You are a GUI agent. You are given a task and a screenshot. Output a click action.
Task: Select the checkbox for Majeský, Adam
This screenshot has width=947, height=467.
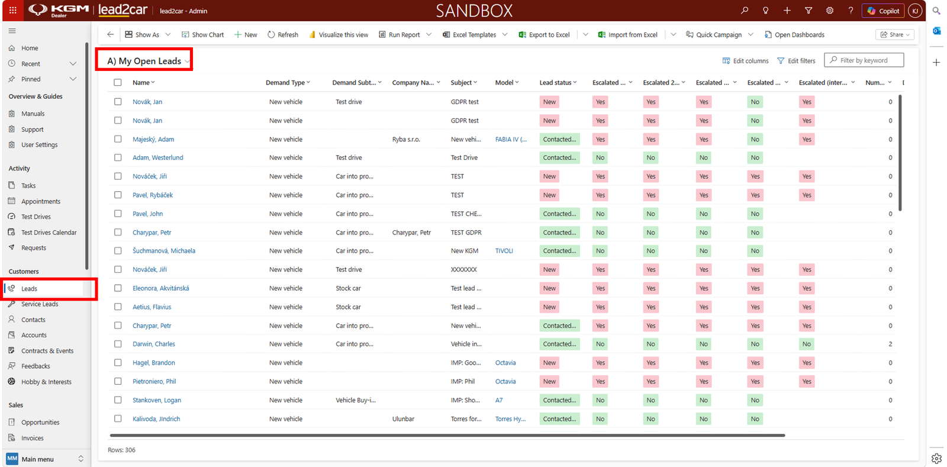click(x=118, y=139)
